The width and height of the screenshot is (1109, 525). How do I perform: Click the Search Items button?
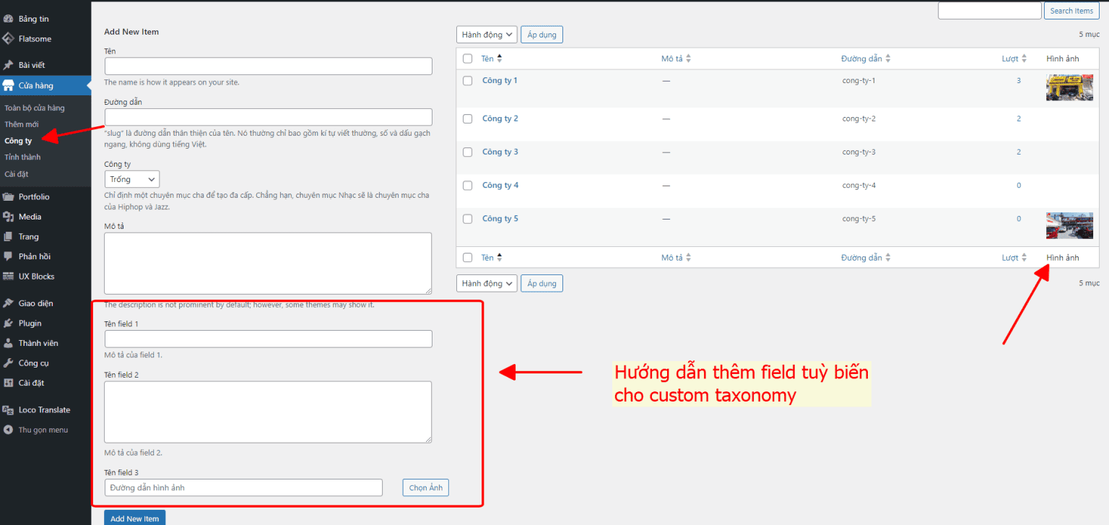tap(1071, 10)
